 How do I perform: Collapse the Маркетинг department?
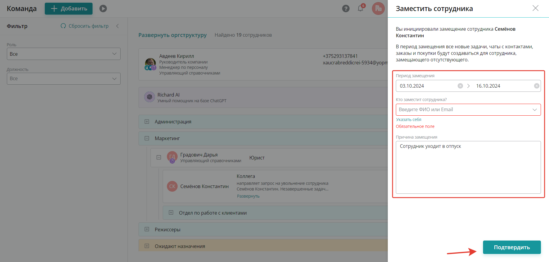pos(147,138)
